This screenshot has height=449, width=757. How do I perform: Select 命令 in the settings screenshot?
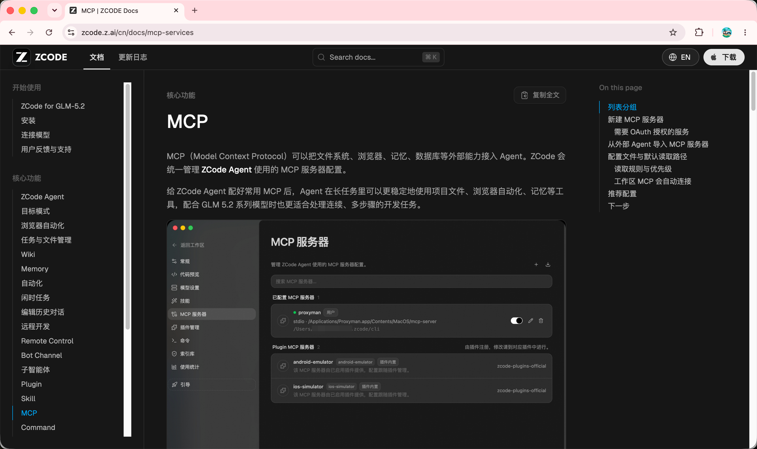[212, 341]
